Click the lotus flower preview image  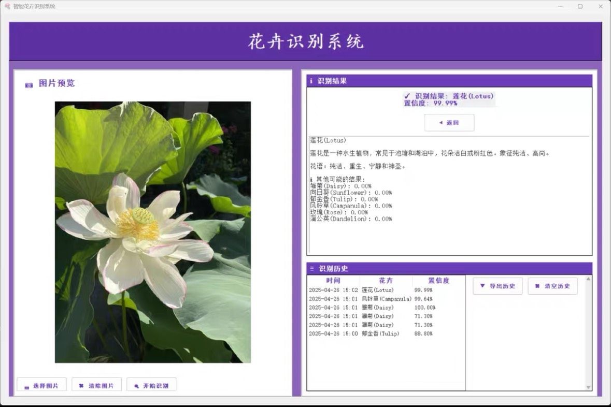pos(153,232)
